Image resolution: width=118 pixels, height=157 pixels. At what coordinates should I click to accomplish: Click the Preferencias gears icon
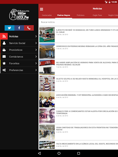point(4,70)
